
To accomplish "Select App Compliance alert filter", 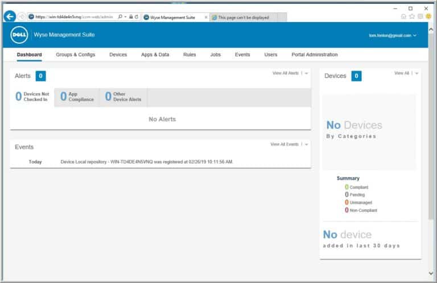I will pyautogui.click(x=77, y=97).
